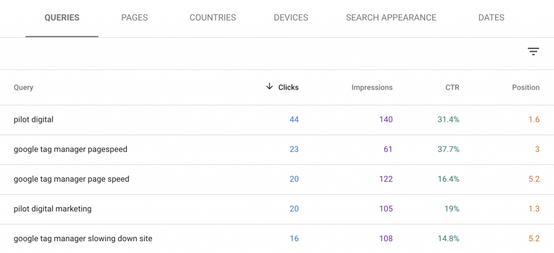
Task: Open the Search Appearance tab
Action: 391,18
